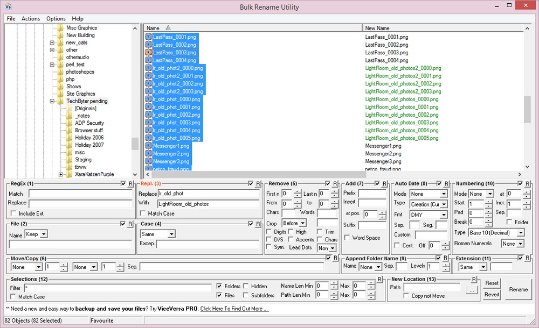This screenshot has height=328, width=539.
Task: Click the file icon beside lr_old_phot_0005.png
Action: (x=149, y=138)
